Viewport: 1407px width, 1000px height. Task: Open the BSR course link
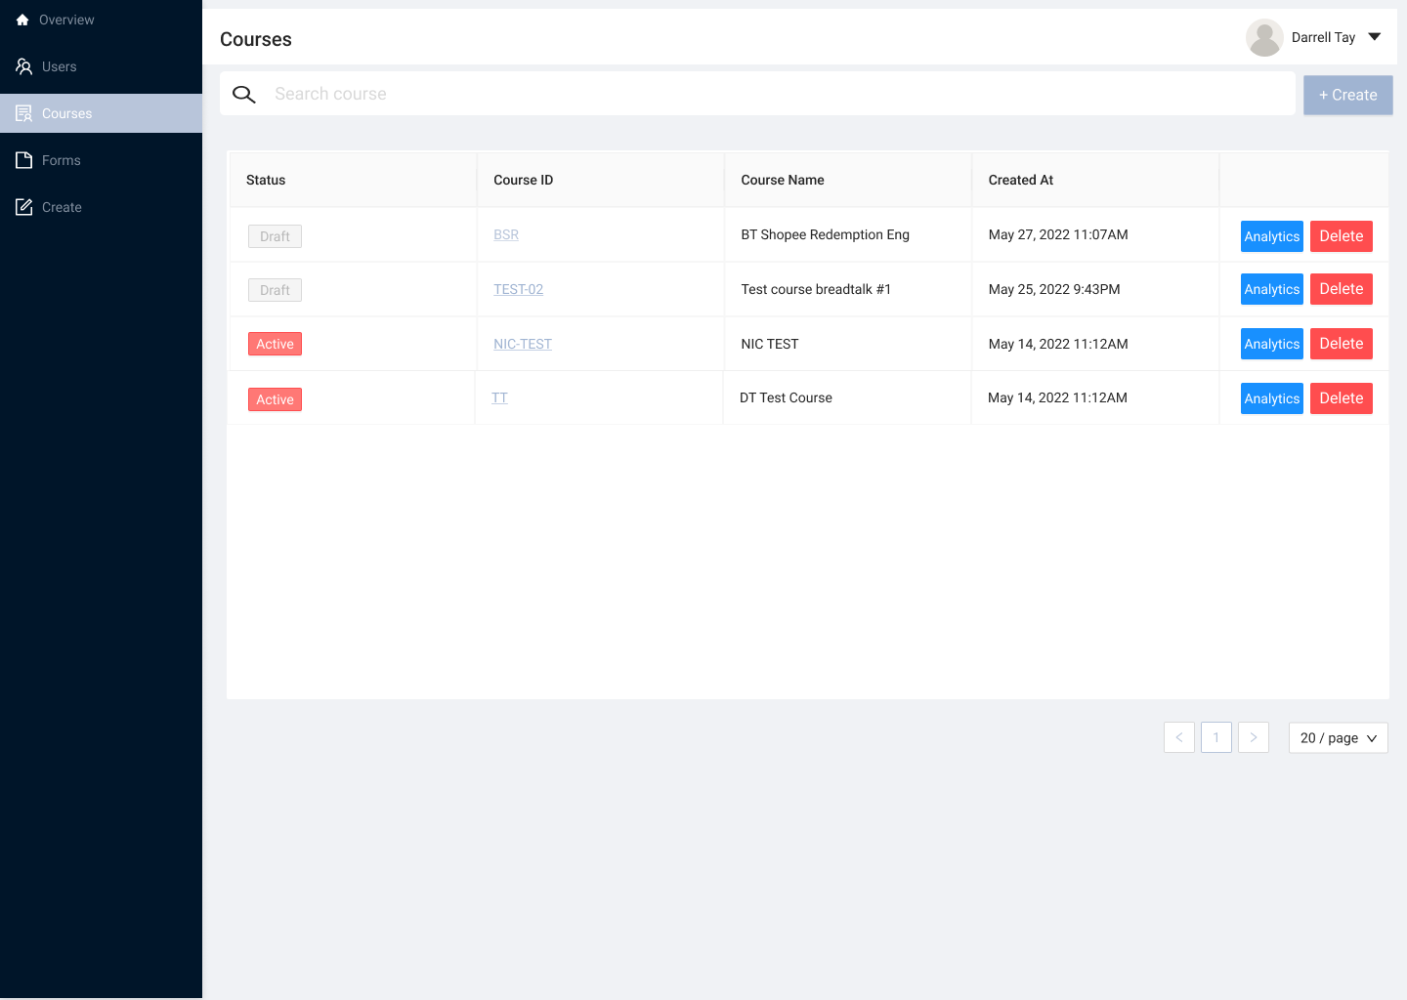pyautogui.click(x=506, y=234)
